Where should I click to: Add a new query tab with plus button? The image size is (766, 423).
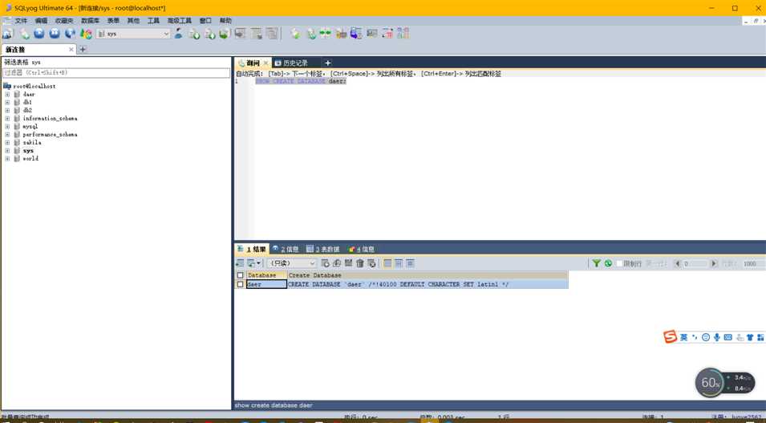click(x=328, y=63)
